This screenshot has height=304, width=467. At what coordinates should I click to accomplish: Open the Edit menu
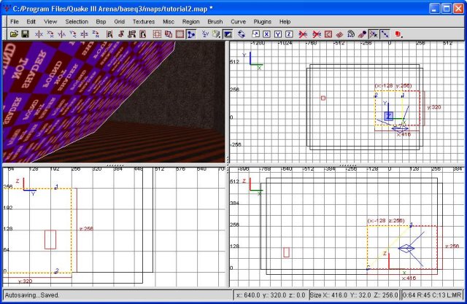pos(31,22)
